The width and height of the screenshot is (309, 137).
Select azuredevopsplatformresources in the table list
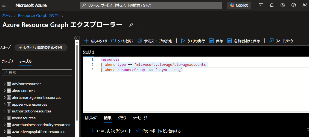click(39, 132)
